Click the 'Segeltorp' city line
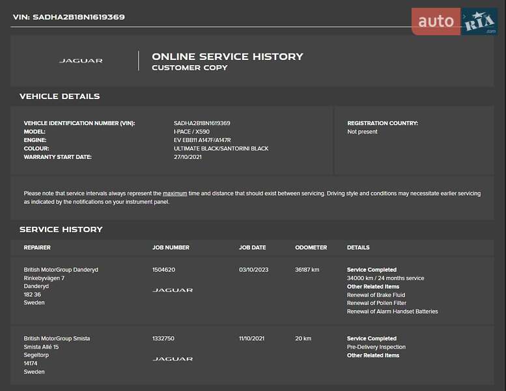Screen dimensions: 506x391 pyautogui.click(x=36, y=355)
